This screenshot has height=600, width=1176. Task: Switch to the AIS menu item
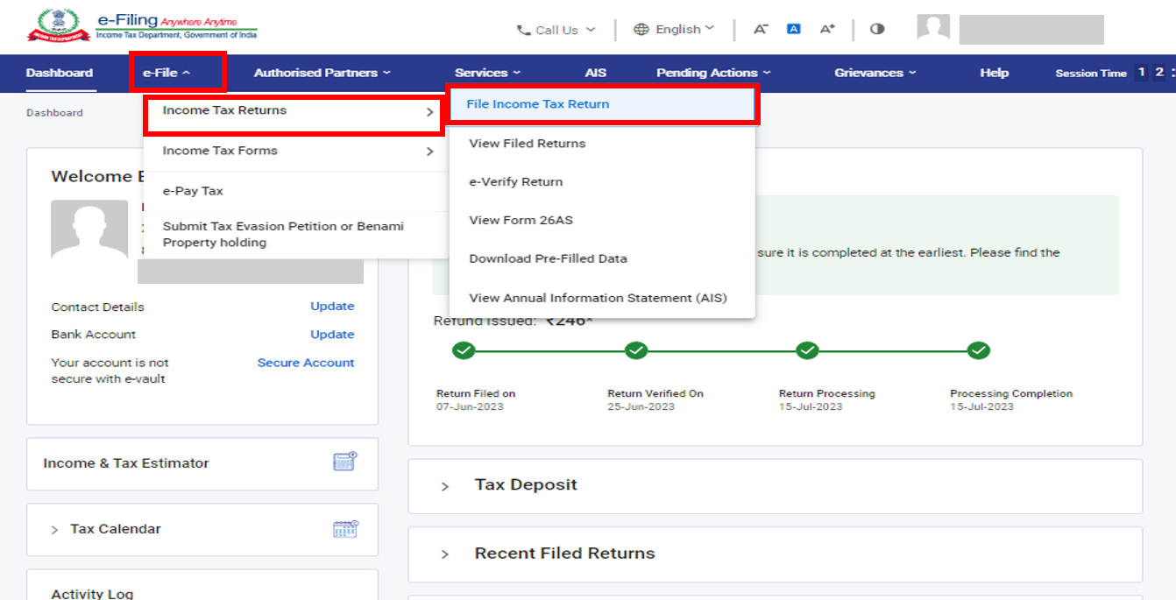(x=596, y=73)
